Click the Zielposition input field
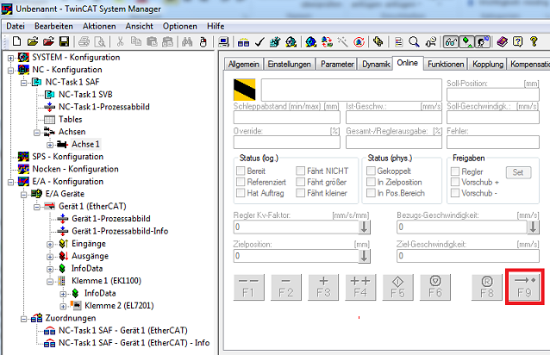 coord(297,256)
